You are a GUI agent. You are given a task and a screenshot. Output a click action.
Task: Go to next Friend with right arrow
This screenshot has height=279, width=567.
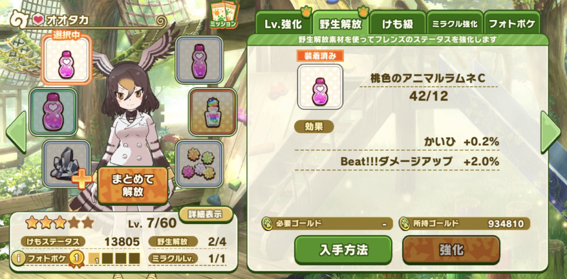(x=550, y=132)
